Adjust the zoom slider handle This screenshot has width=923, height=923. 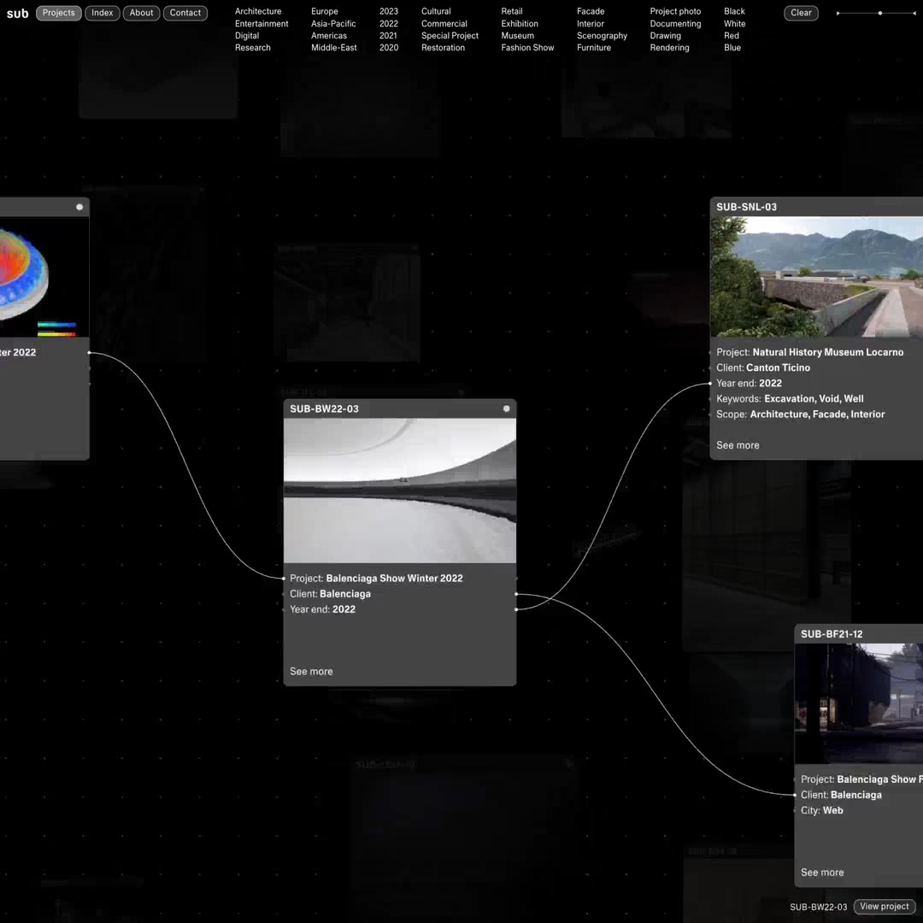[880, 13]
